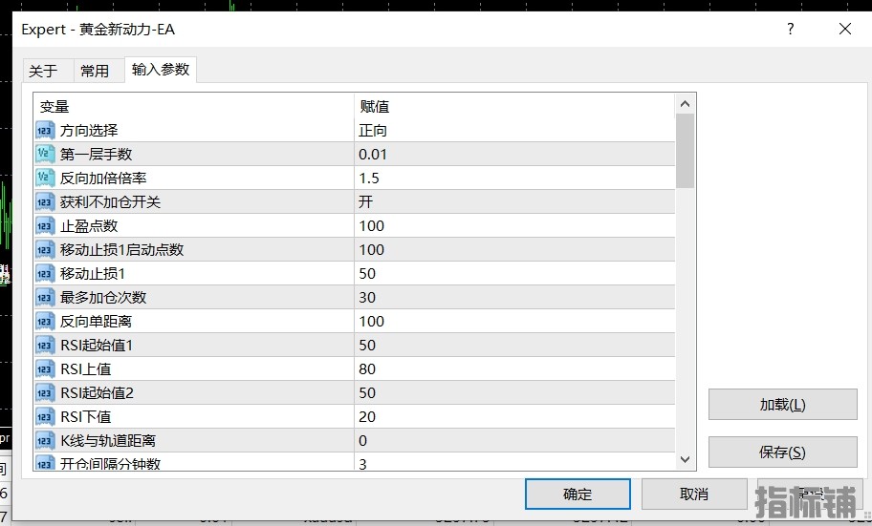Select the 开仓间隔分钟数 variable name

tap(111, 463)
